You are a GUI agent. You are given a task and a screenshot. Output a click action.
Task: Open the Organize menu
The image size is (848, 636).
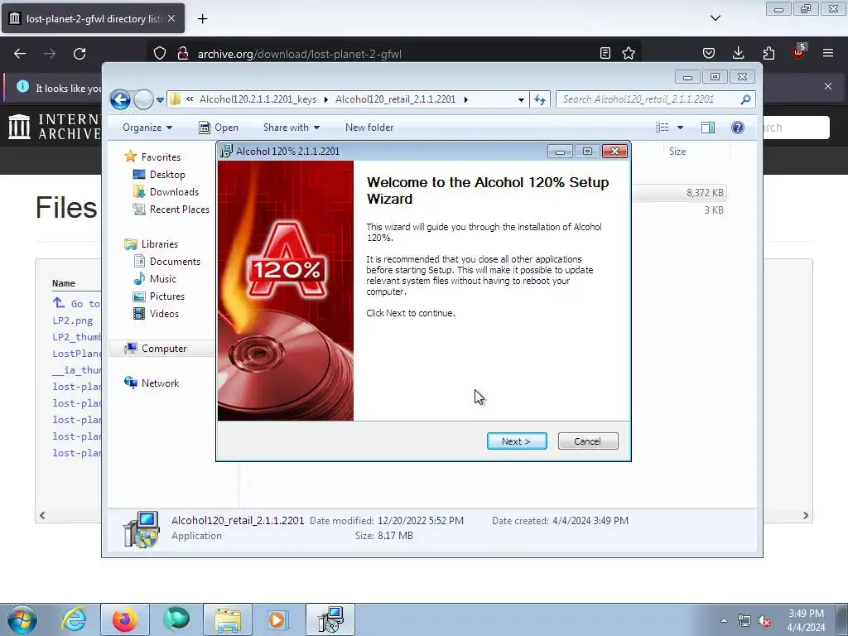click(147, 128)
